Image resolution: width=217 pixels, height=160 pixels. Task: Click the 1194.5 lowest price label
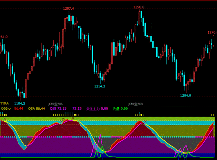(x=20, y=103)
